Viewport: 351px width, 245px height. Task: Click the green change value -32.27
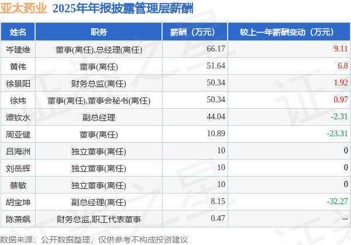(338, 201)
